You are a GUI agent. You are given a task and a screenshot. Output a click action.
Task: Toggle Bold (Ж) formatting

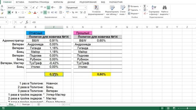[9, 12]
